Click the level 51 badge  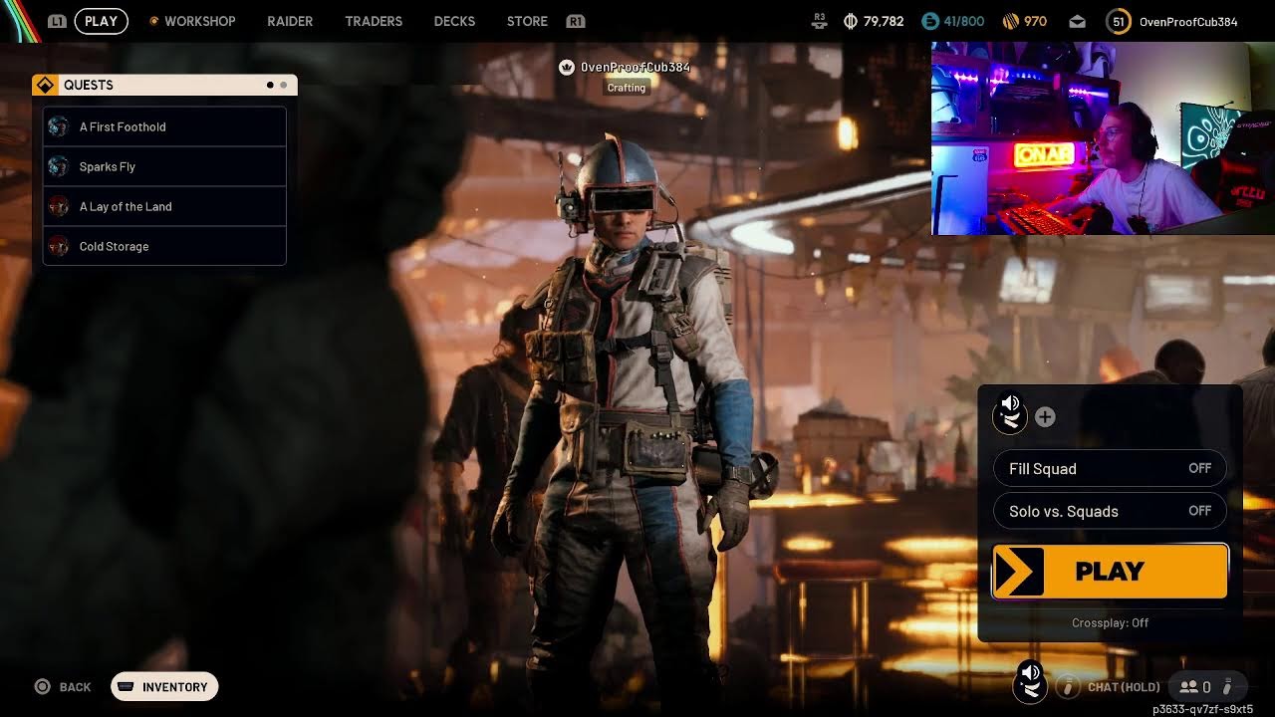click(x=1119, y=21)
